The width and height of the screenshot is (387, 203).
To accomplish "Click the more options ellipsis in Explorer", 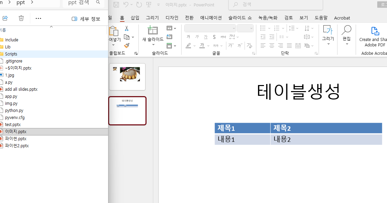I will [x=38, y=18].
